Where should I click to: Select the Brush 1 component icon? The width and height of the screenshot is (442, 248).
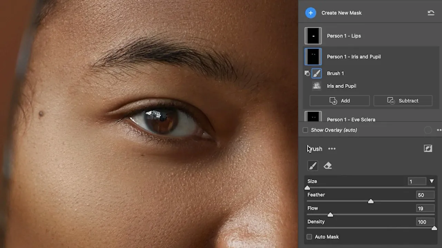(x=316, y=73)
